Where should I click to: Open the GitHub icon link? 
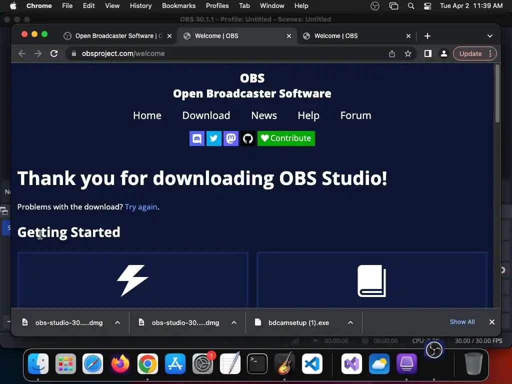point(248,138)
